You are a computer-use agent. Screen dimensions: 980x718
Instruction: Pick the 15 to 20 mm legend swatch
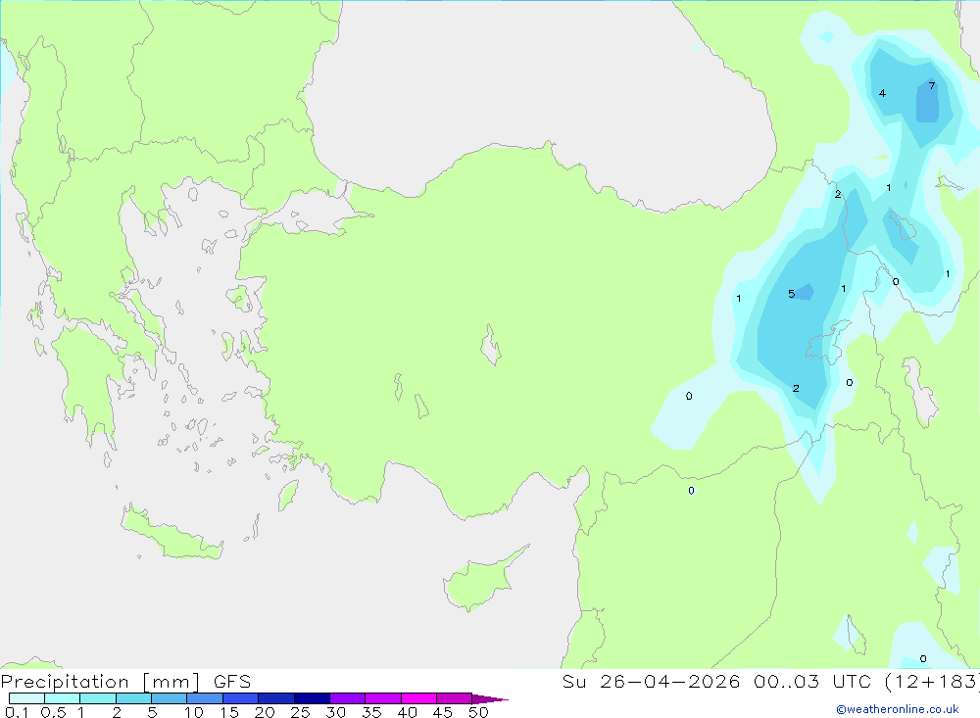click(240, 698)
